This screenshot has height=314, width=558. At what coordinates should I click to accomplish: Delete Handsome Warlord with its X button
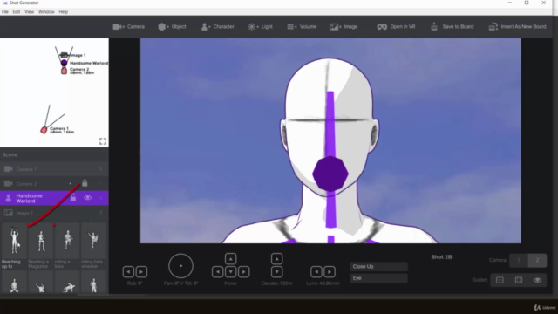101,198
